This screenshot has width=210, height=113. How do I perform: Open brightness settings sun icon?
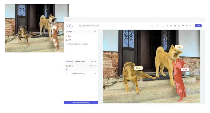(179, 26)
